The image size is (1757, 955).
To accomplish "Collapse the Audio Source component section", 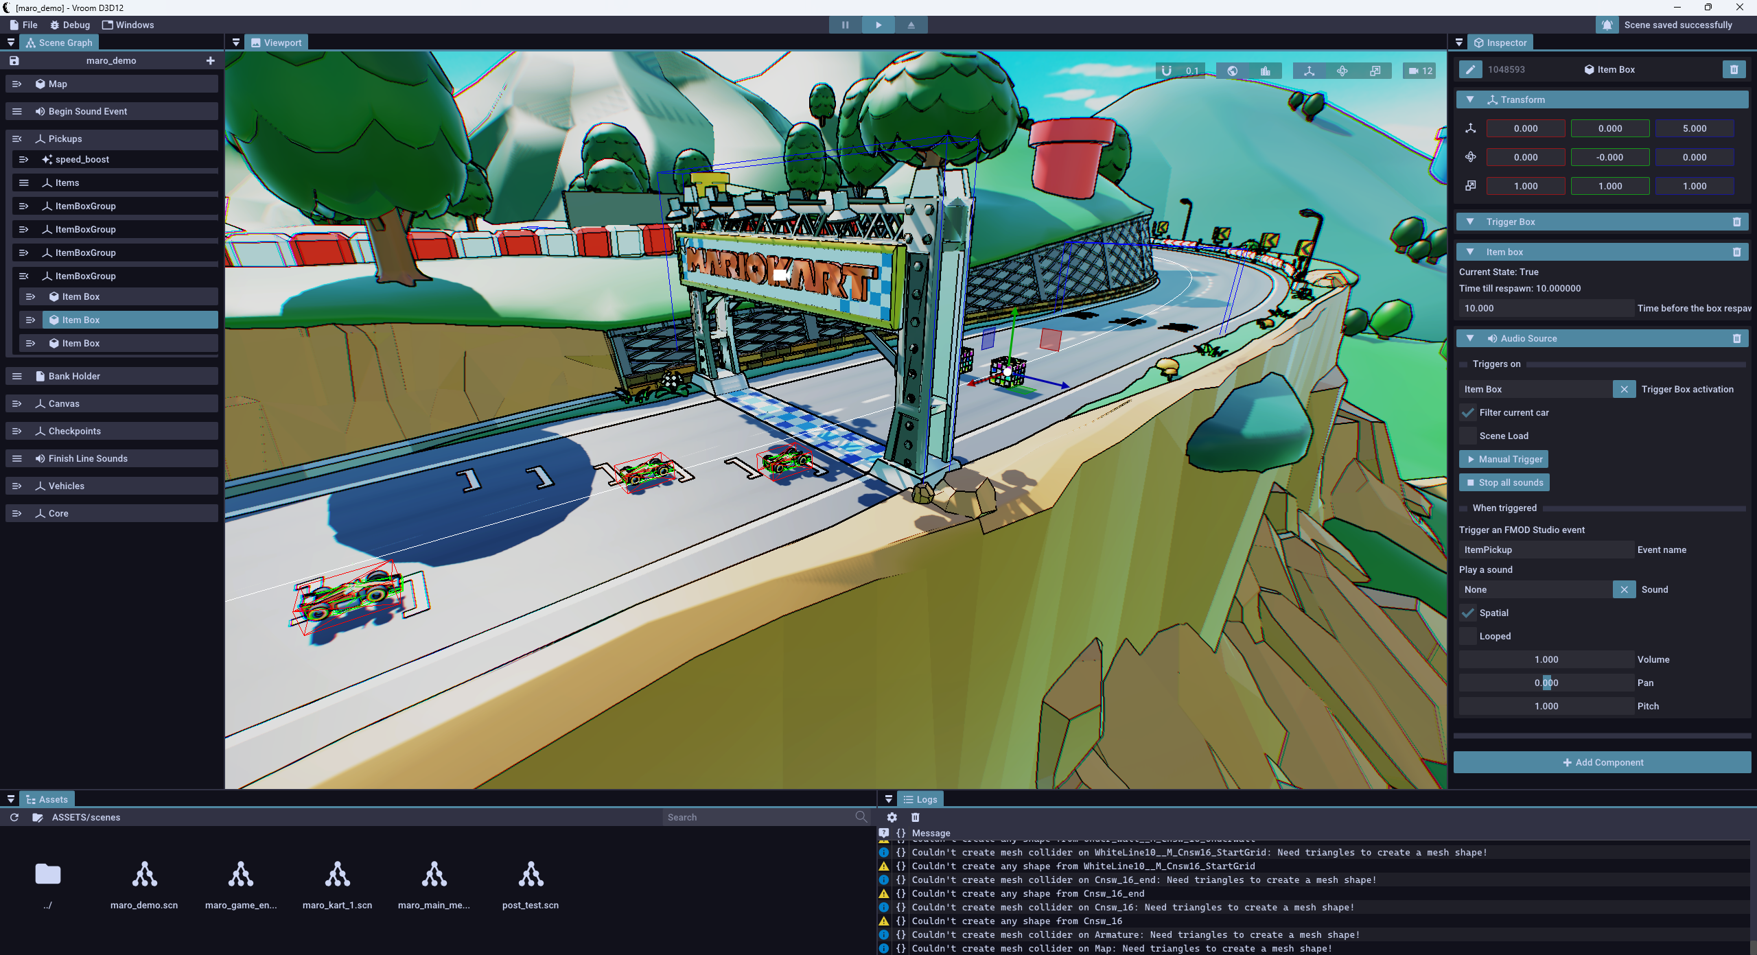I will point(1470,338).
